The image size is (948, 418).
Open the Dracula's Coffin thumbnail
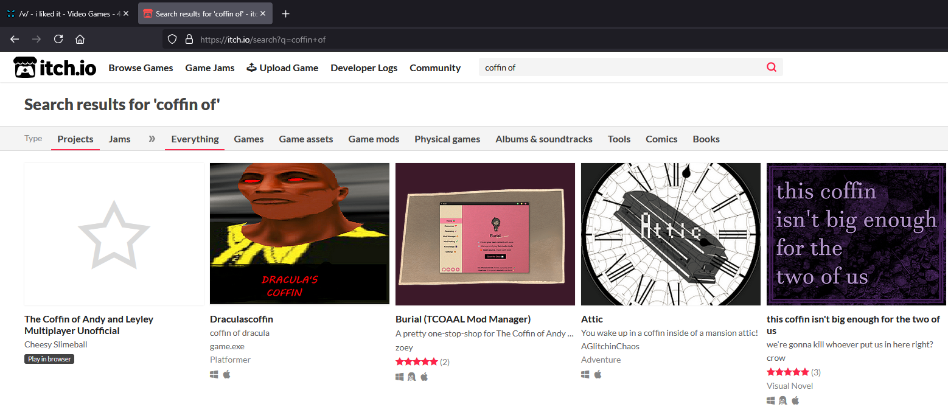(299, 234)
